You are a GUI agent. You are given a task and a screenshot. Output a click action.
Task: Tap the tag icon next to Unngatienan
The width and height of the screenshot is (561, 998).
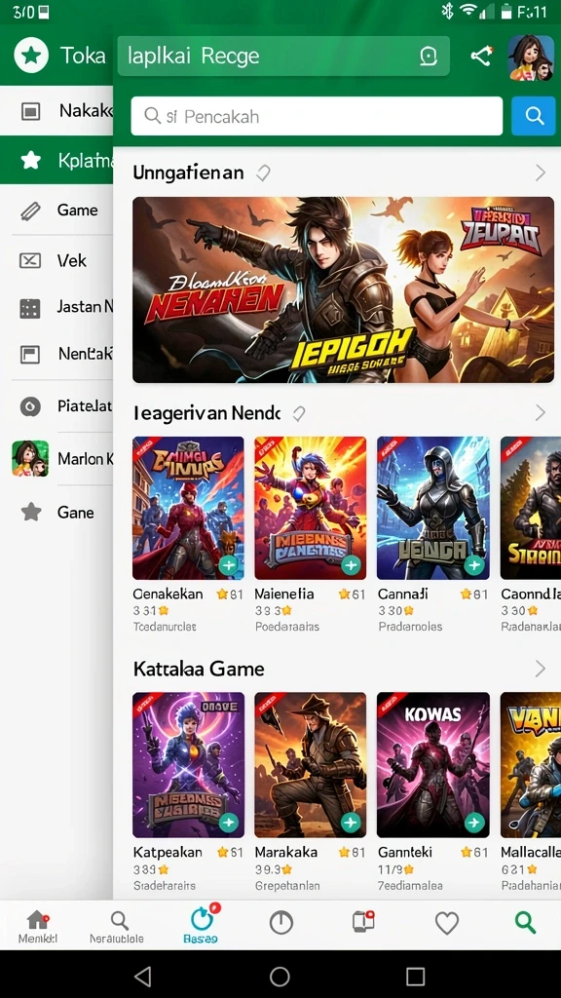coord(263,173)
